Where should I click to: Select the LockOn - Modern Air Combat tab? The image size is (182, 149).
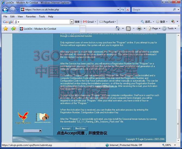tap(49, 29)
